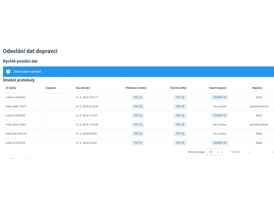Click Není potřeba in order-raben-13477 row
Viewport: 274px width, 205px height.
tap(220, 106)
